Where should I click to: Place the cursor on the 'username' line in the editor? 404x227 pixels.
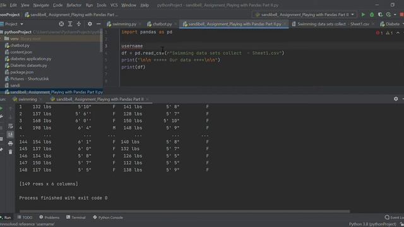click(132, 46)
